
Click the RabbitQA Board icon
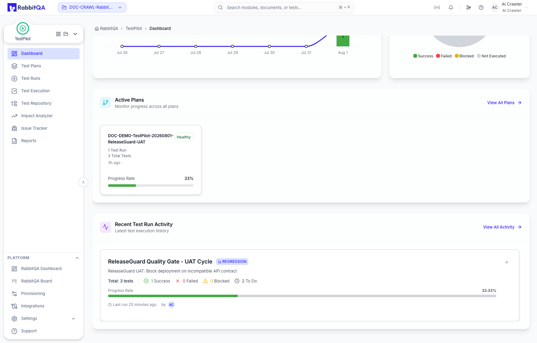pyautogui.click(x=14, y=281)
